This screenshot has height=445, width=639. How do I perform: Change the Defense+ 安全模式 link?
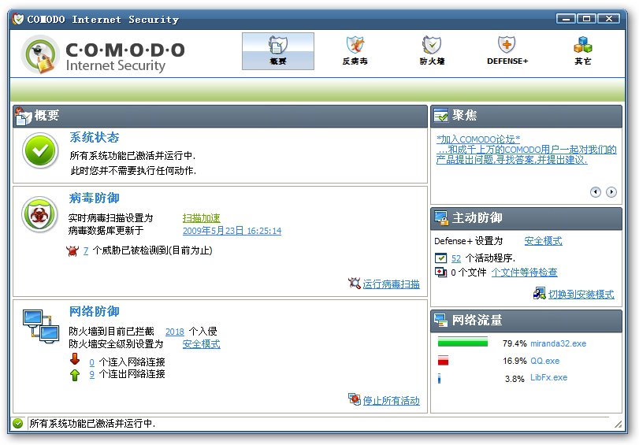pos(543,241)
